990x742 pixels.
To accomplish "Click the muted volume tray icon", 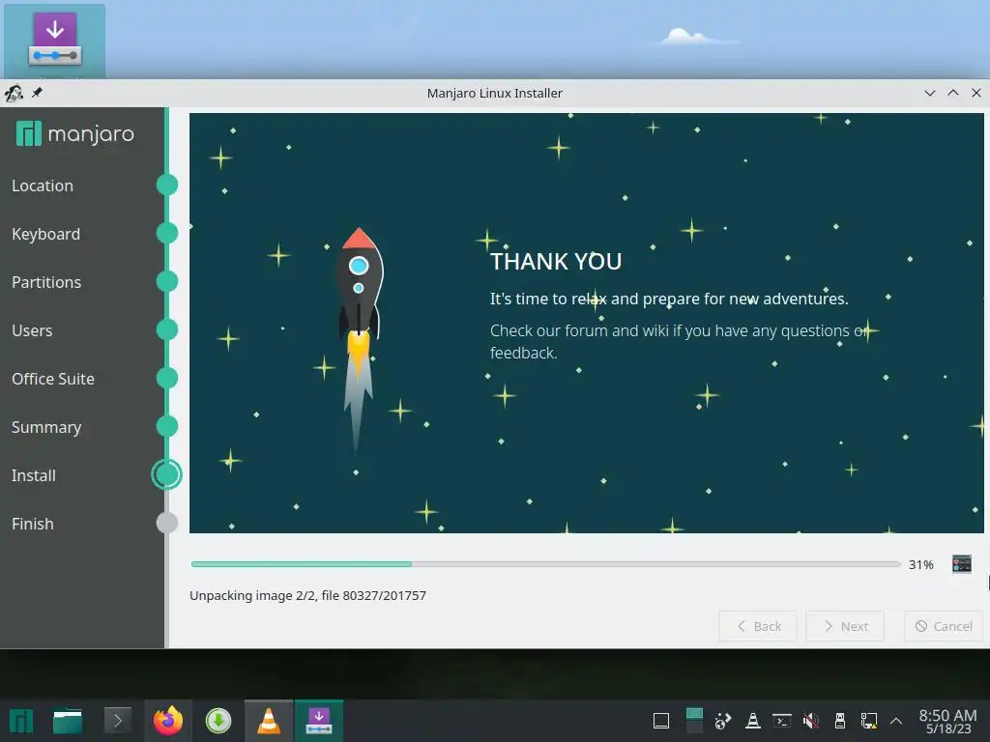I will [x=811, y=721].
